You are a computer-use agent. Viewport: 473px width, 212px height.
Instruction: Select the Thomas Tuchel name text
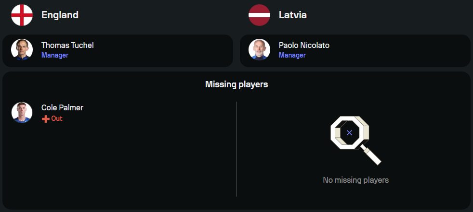(x=67, y=46)
